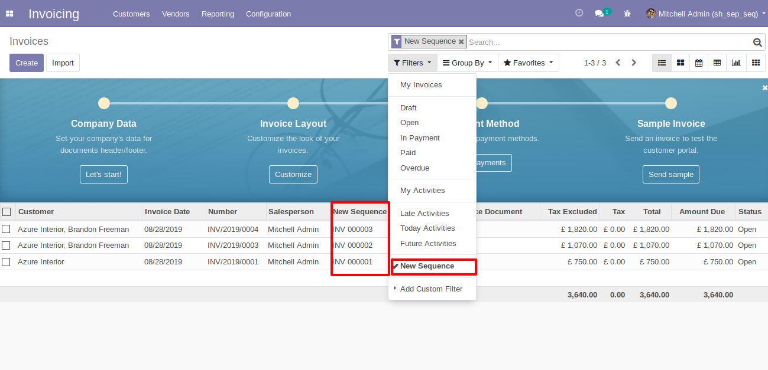
Task: Go to next page arrow
Action: (634, 63)
